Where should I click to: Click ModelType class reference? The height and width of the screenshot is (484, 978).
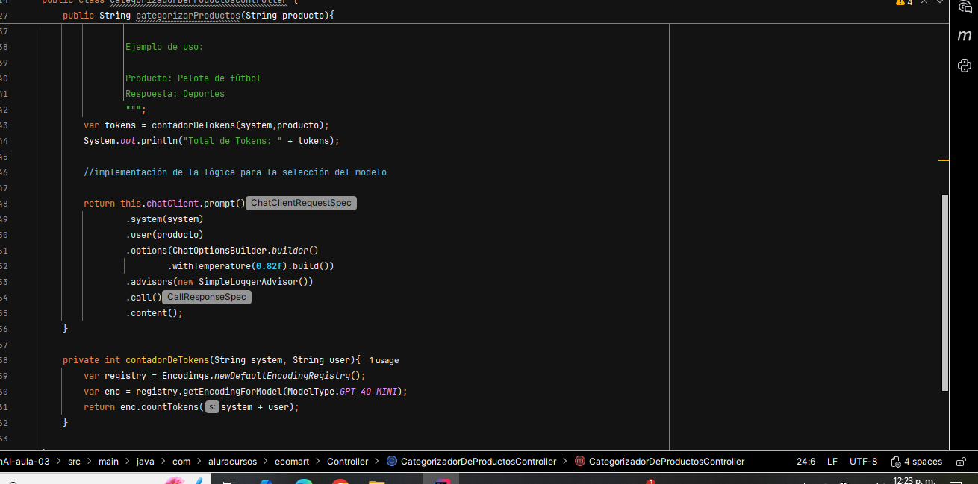coord(311,391)
